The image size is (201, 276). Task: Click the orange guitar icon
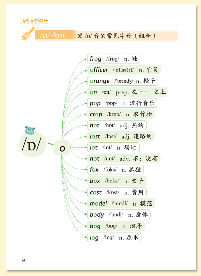click(x=28, y=34)
